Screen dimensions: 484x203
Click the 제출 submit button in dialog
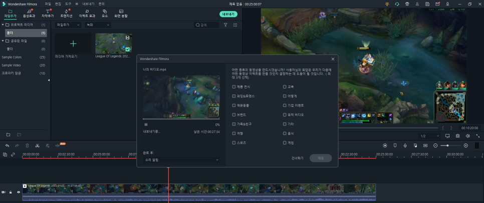click(321, 158)
